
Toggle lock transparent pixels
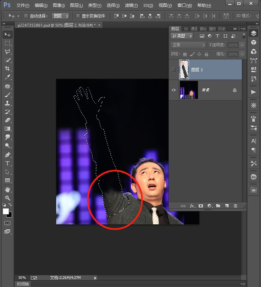(x=185, y=54)
